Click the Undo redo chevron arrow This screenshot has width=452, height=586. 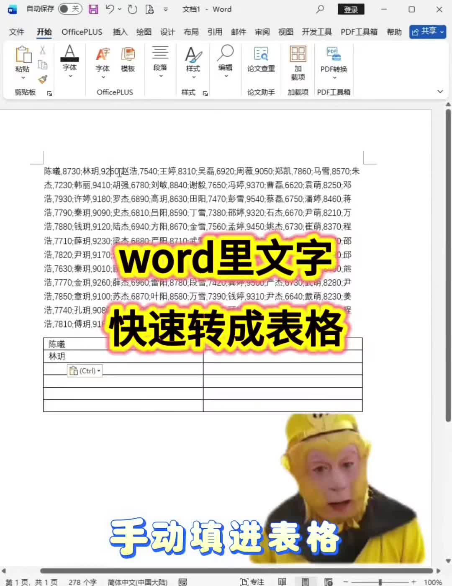pyautogui.click(x=119, y=9)
